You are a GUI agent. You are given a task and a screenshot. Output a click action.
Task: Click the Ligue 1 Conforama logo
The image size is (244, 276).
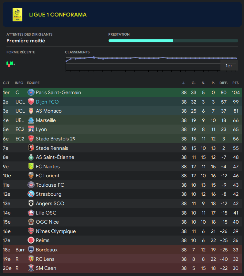(17, 15)
